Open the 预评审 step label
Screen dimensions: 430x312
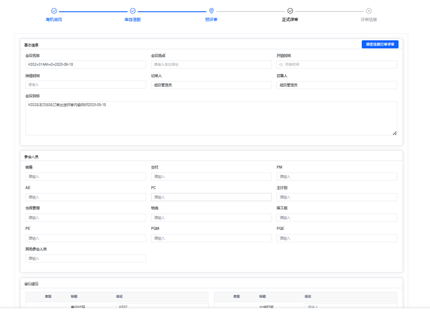tap(211, 20)
